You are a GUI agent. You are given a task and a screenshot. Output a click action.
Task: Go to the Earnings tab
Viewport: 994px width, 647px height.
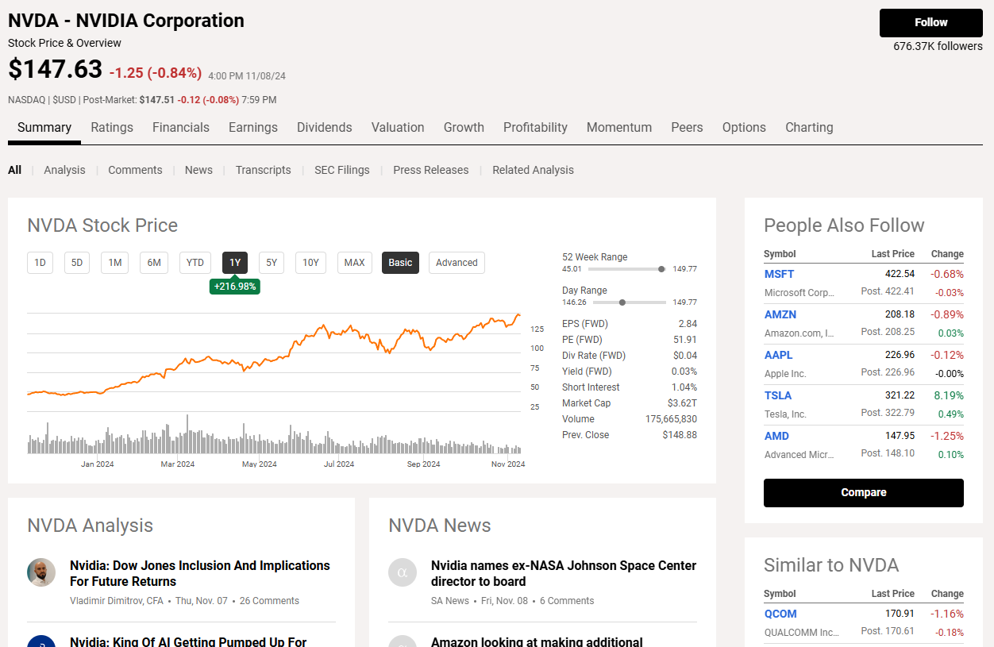tap(253, 127)
